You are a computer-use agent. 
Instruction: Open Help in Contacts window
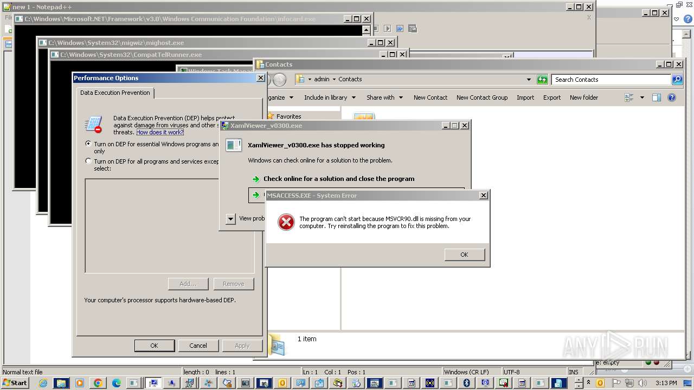pos(672,97)
